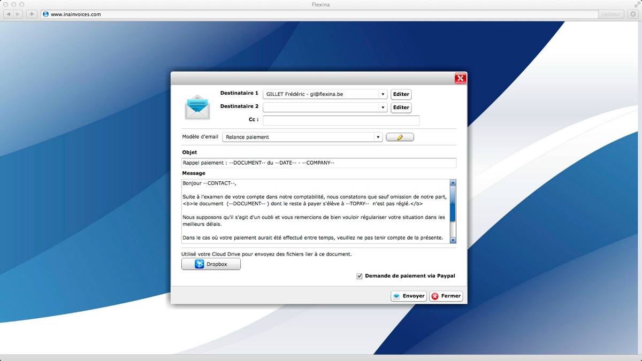The image size is (642, 361).
Task: Click the site globe icon in address bar
Action: tap(45, 14)
